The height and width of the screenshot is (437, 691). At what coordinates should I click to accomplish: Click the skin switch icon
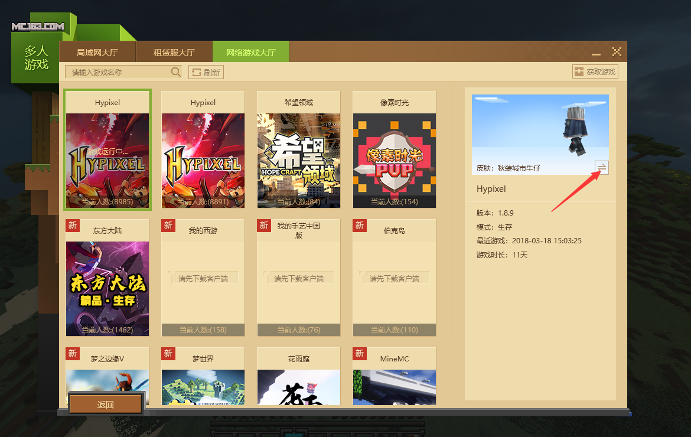pos(601,168)
